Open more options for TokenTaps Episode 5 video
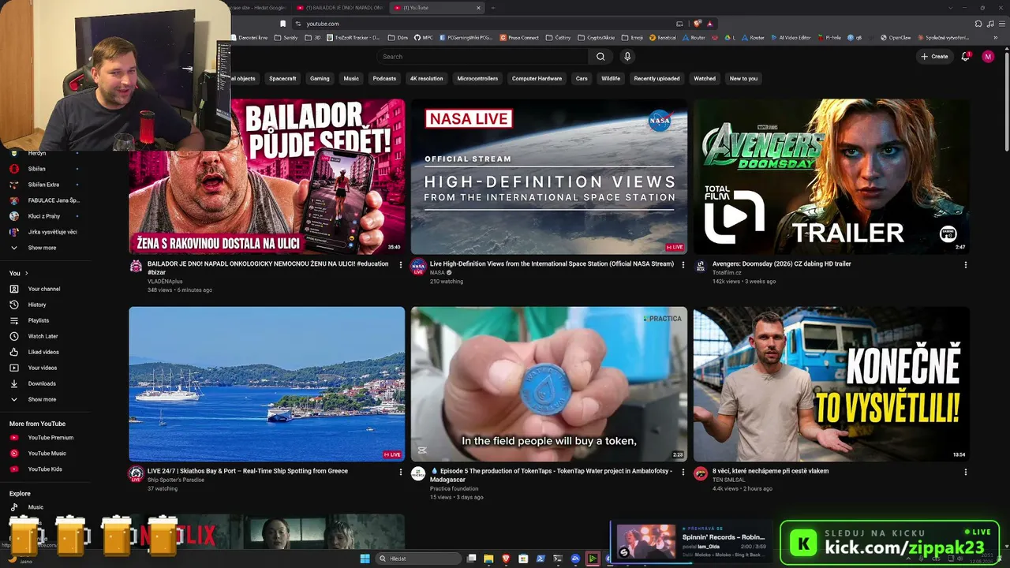 tap(683, 472)
